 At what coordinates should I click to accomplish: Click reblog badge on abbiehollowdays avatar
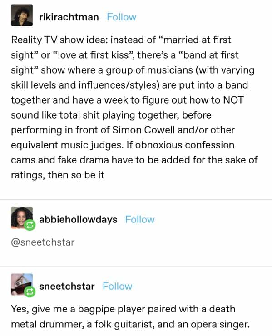(x=30, y=225)
